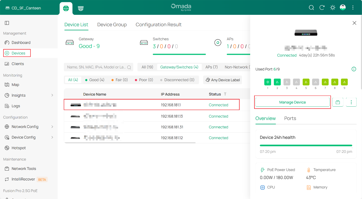The width and height of the screenshot is (362, 199).
Task: Close the device details panel
Action: click(354, 23)
